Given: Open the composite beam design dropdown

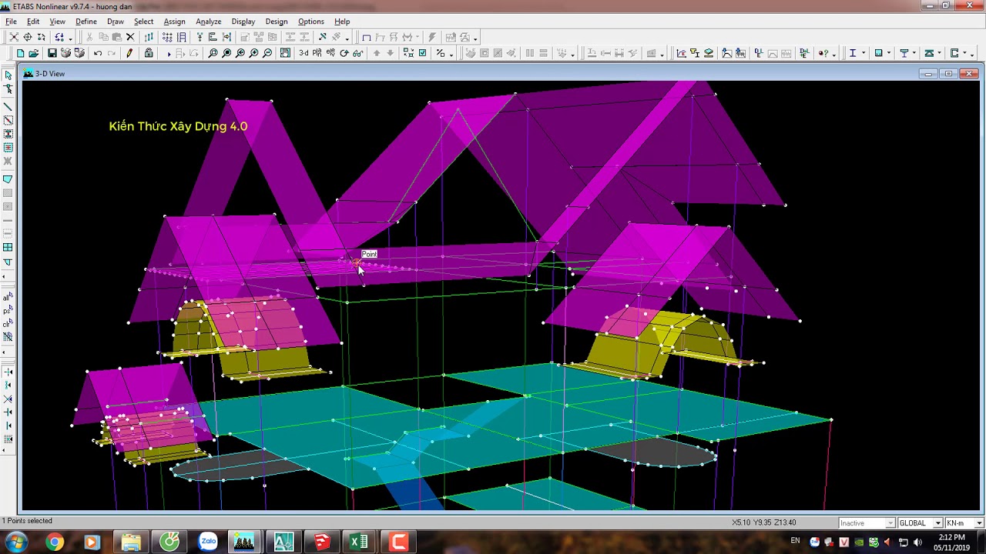Looking at the screenshot, I should point(914,53).
